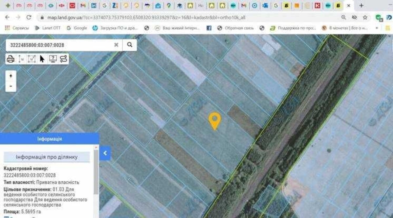The image size is (393, 218).
Task: Select the distance measurement tool
Action: click(21, 59)
